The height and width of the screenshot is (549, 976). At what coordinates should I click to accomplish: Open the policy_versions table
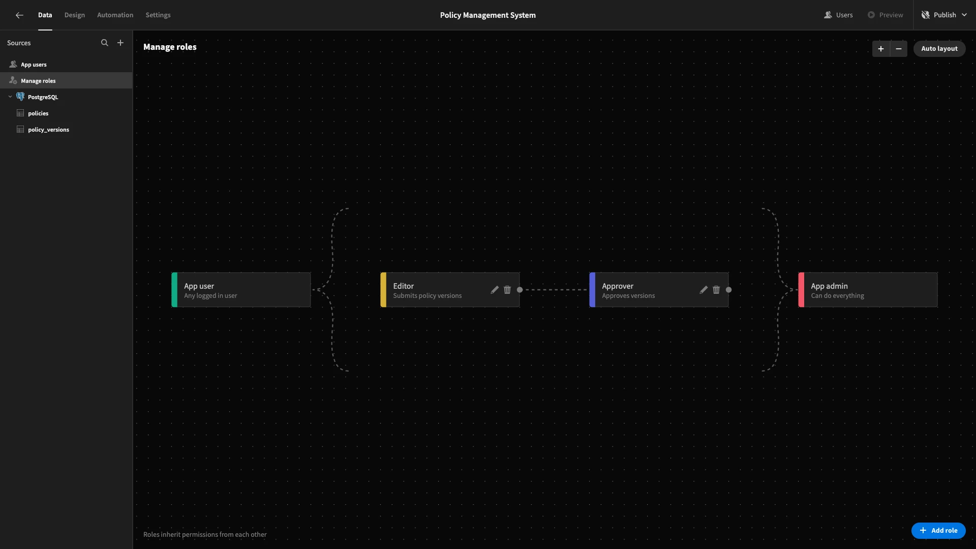(x=48, y=130)
